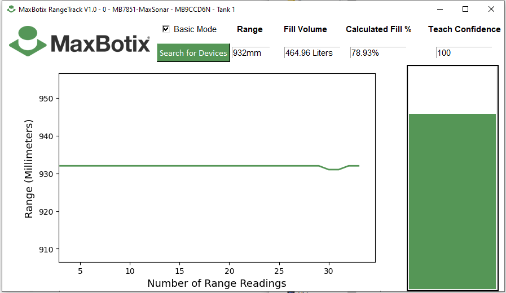Close the MaxBotix RangeTrack window
This screenshot has height=293, width=506.
coord(491,9)
